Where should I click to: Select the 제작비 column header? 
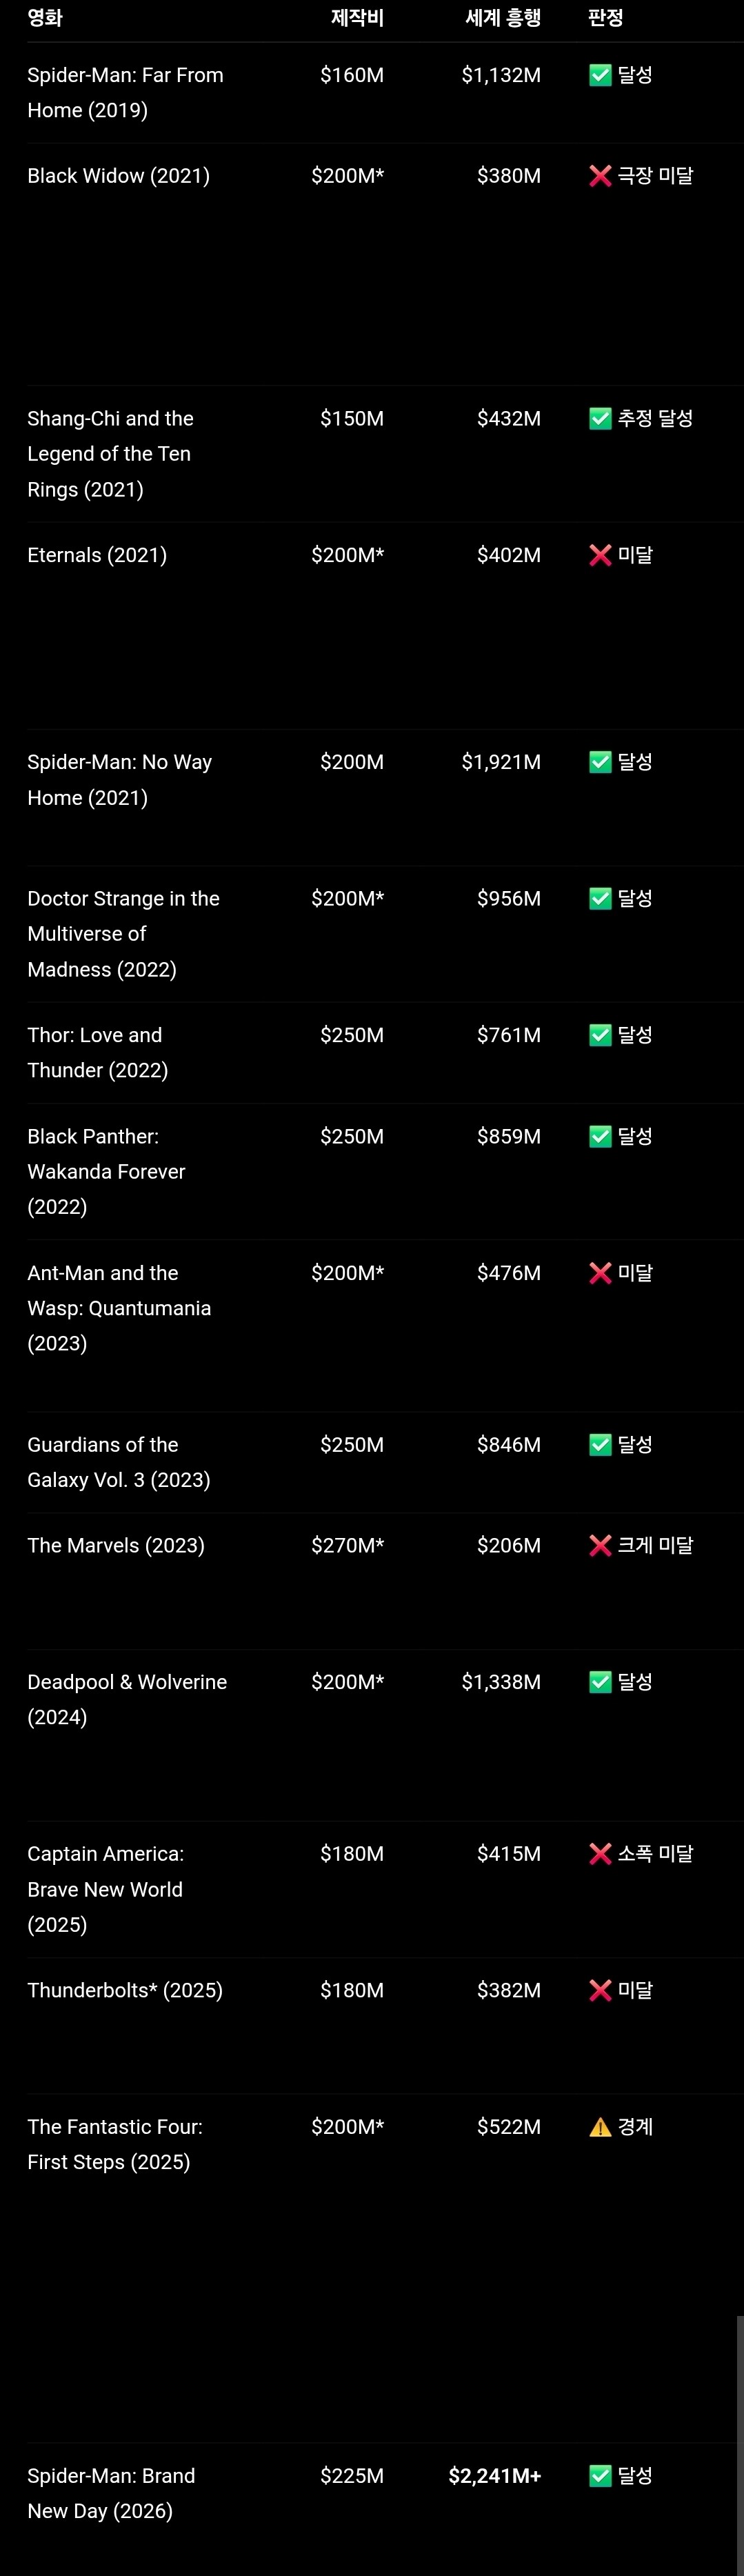(357, 17)
